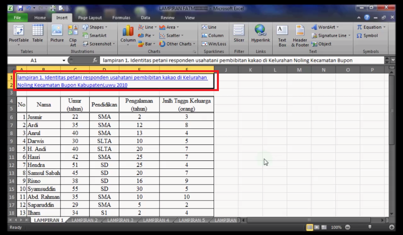Insert Column sparkline
This screenshot has width=403, height=235.
click(x=213, y=35)
